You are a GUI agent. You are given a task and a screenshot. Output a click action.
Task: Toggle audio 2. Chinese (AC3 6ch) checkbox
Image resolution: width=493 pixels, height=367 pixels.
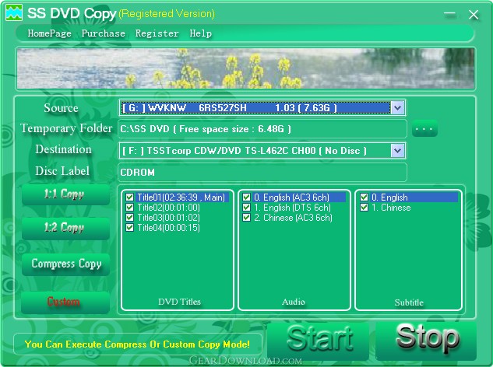pos(246,217)
